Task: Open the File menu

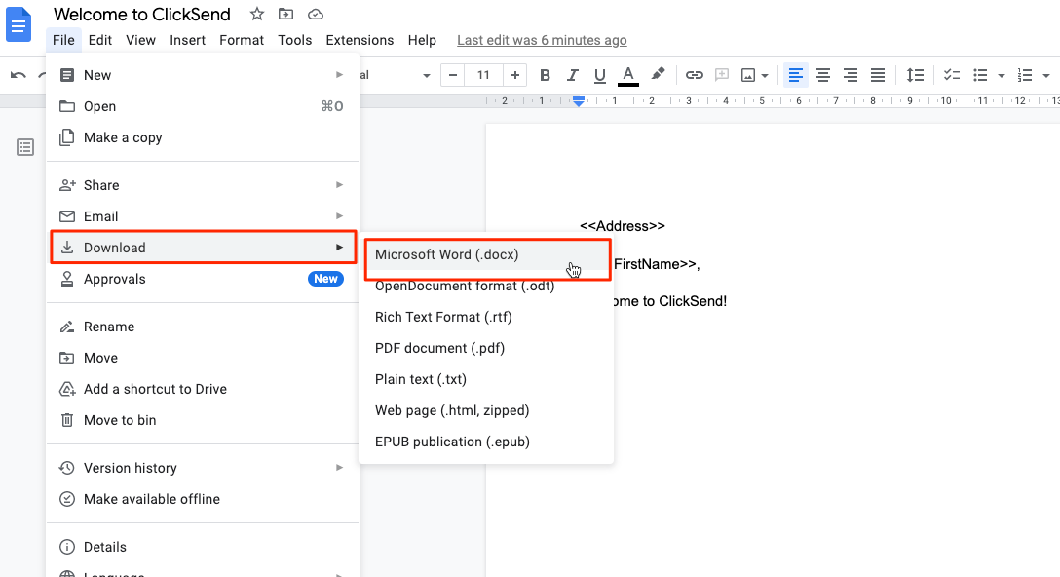Action: [x=63, y=40]
